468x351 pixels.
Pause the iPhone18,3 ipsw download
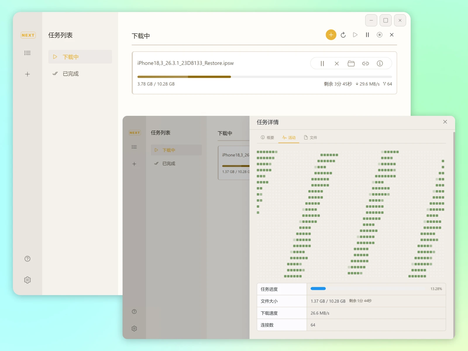coord(322,63)
